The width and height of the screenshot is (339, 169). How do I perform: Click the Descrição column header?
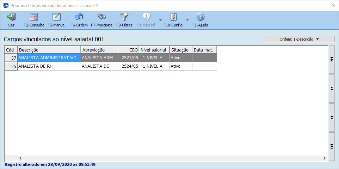coord(49,50)
